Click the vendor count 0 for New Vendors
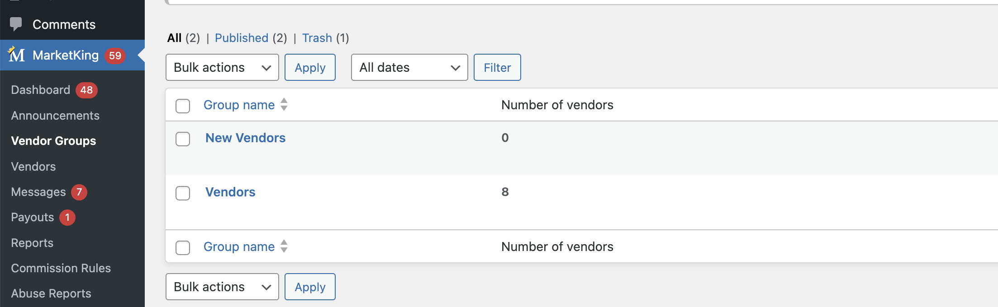This screenshot has height=307, width=998. (x=505, y=138)
